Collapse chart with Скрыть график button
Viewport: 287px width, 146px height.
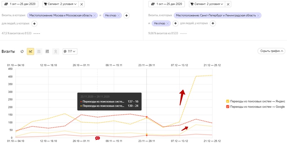pos(271,51)
